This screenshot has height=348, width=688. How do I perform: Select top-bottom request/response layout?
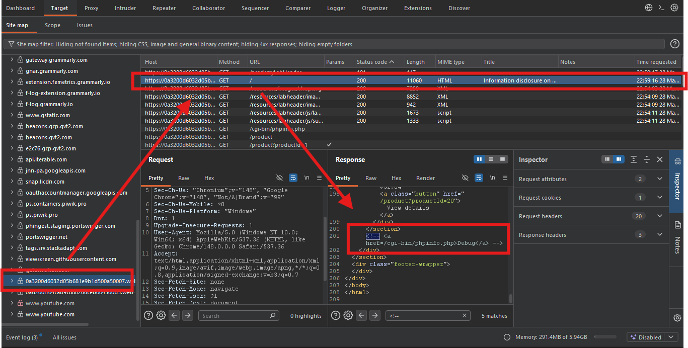click(x=491, y=159)
